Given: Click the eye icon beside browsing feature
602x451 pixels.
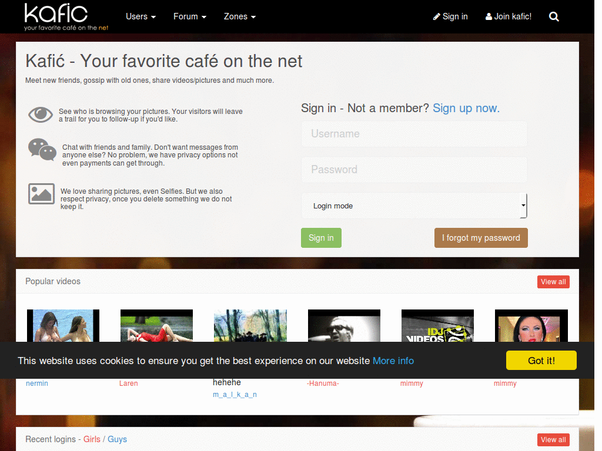Looking at the screenshot, I should (41, 115).
